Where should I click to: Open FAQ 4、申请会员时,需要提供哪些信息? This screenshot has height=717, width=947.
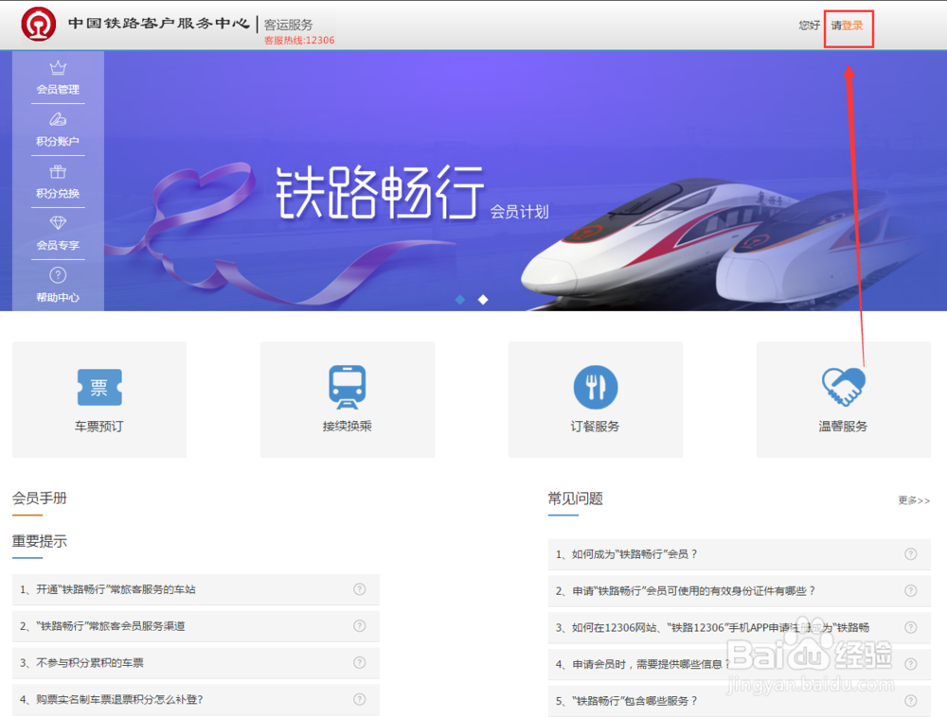740,665
